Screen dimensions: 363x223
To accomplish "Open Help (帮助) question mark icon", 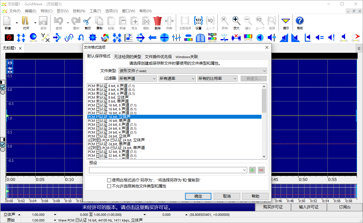I will tap(300, 23).
